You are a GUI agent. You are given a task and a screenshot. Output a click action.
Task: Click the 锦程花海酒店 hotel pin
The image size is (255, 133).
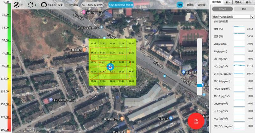point(84,12)
